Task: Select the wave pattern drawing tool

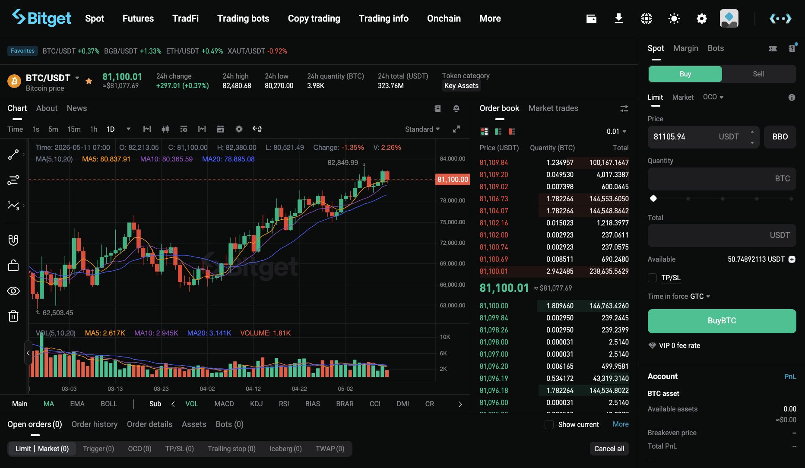Action: point(13,205)
